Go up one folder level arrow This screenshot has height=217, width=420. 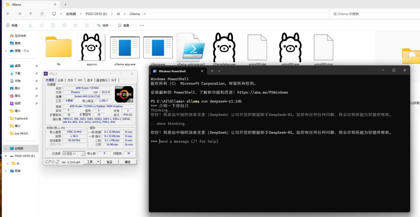[x=31, y=14]
